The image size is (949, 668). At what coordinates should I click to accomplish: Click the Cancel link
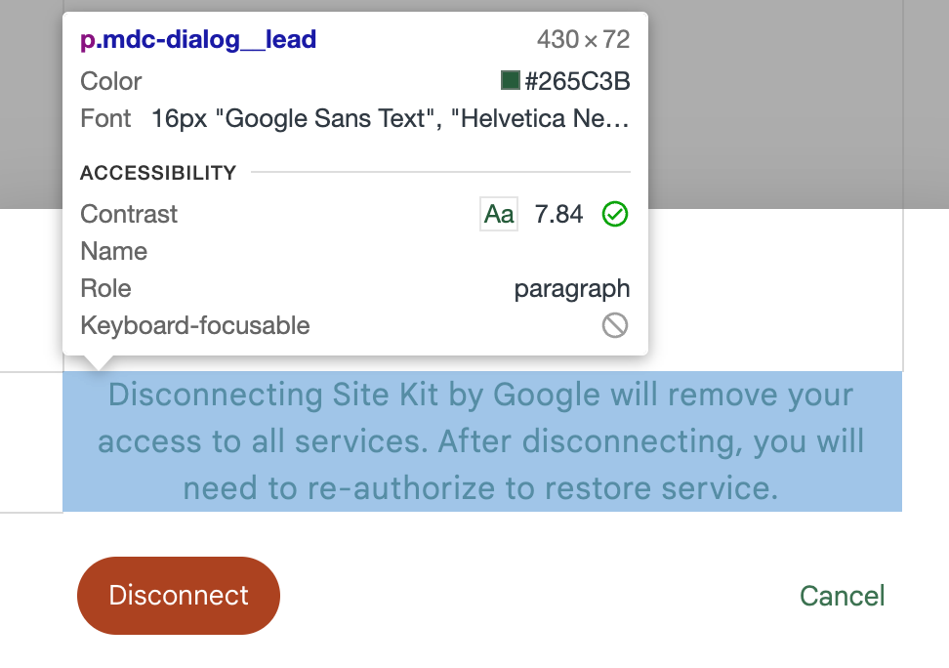[x=842, y=596]
